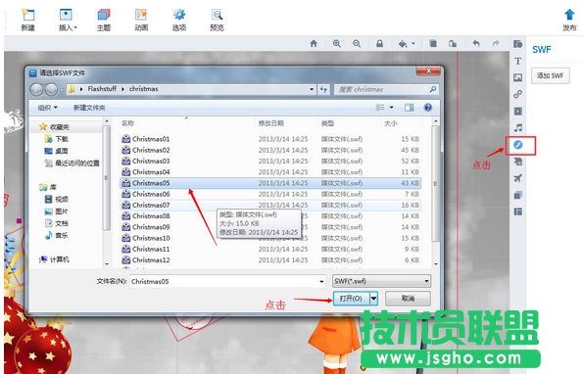The image size is (583, 374).
Task: Click the file list vertical scrollbar
Action: (435, 183)
